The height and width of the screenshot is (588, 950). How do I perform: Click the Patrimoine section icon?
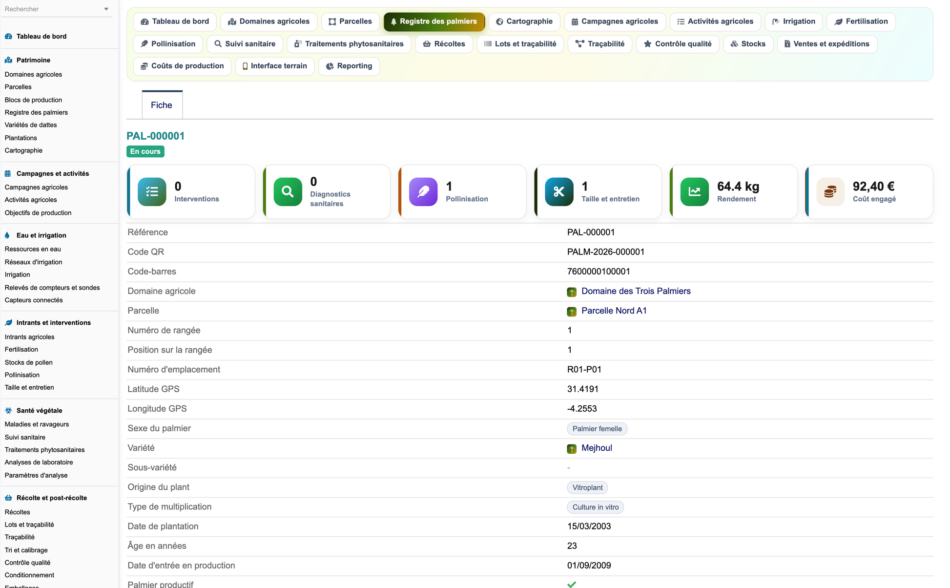click(8, 60)
